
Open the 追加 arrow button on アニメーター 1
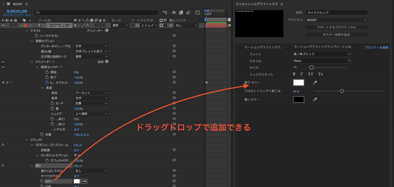click(107, 62)
